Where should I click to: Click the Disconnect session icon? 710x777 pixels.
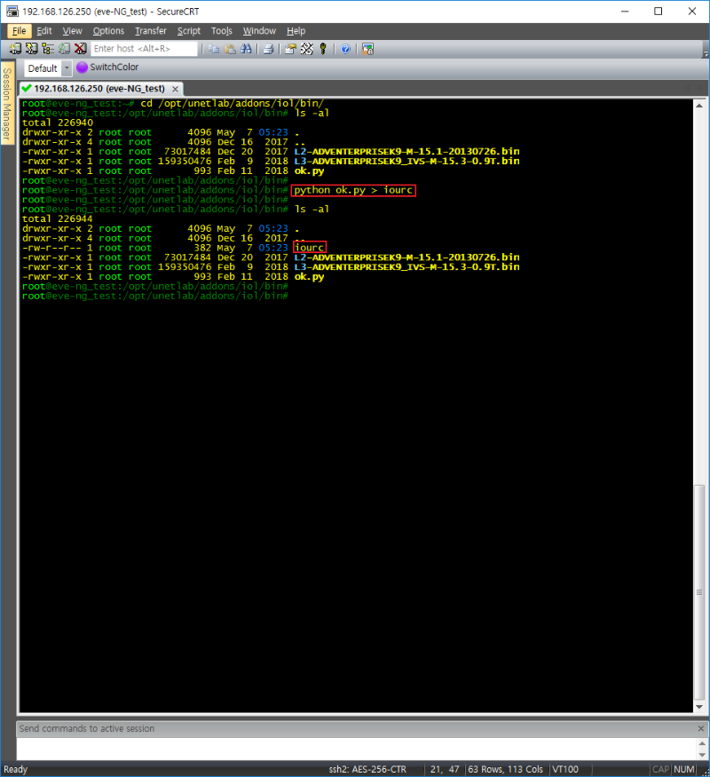(80, 49)
